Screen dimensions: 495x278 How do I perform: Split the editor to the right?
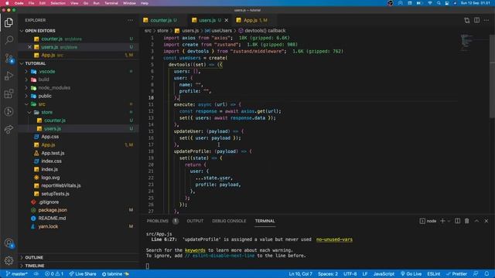476,20
